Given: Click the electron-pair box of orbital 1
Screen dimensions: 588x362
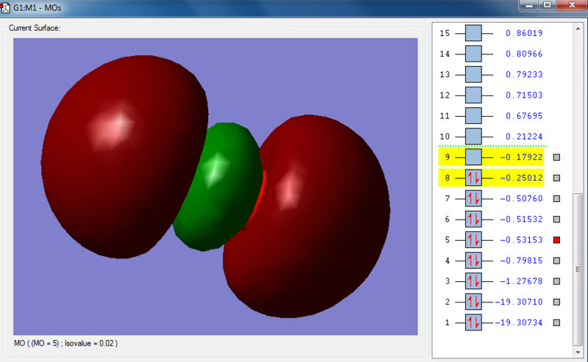Looking at the screenshot, I should pyautogui.click(x=473, y=322).
